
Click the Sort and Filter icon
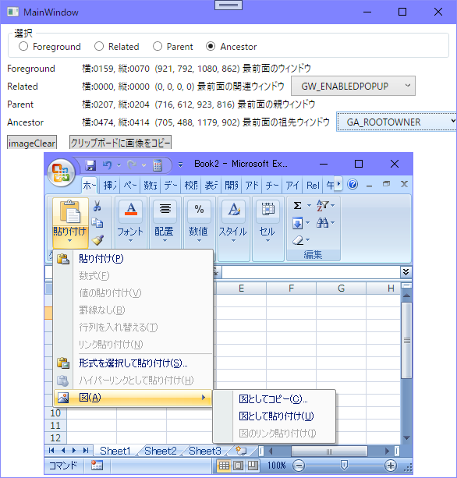pyautogui.click(x=322, y=205)
